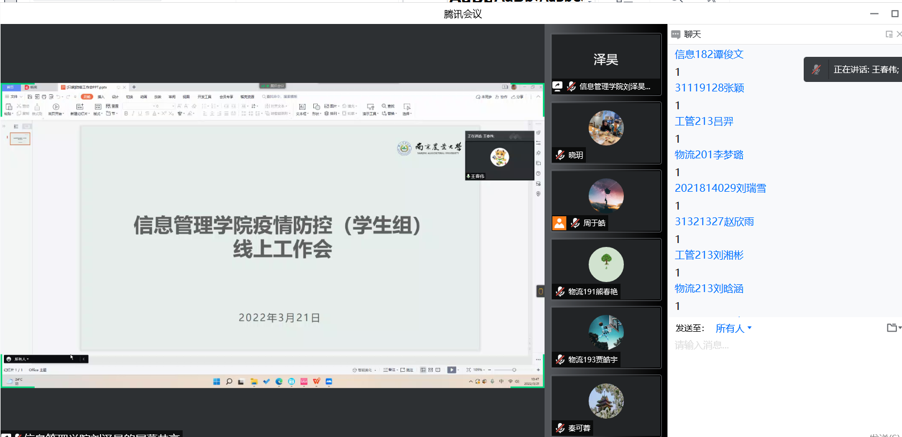Toggle the mic icon for 信息管理学院刘泽昊
Viewport: 902px width, 437px height.
(x=571, y=86)
